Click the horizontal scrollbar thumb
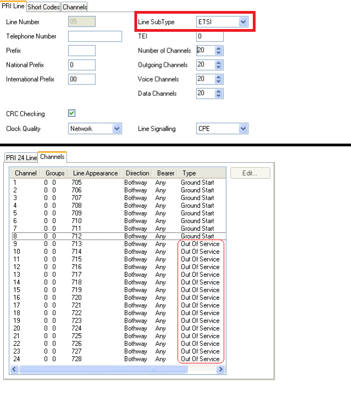 point(103,369)
